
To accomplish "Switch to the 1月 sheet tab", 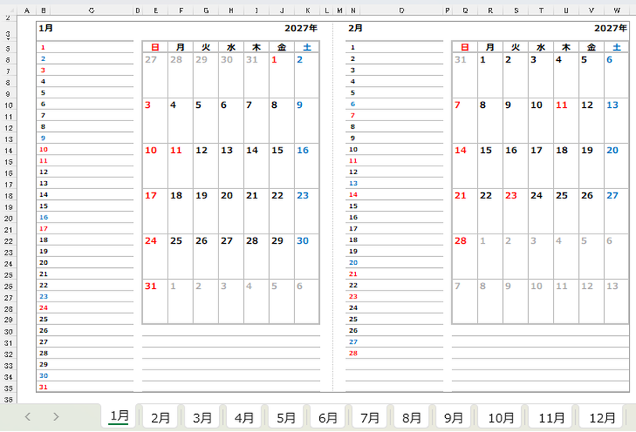I will (x=119, y=416).
